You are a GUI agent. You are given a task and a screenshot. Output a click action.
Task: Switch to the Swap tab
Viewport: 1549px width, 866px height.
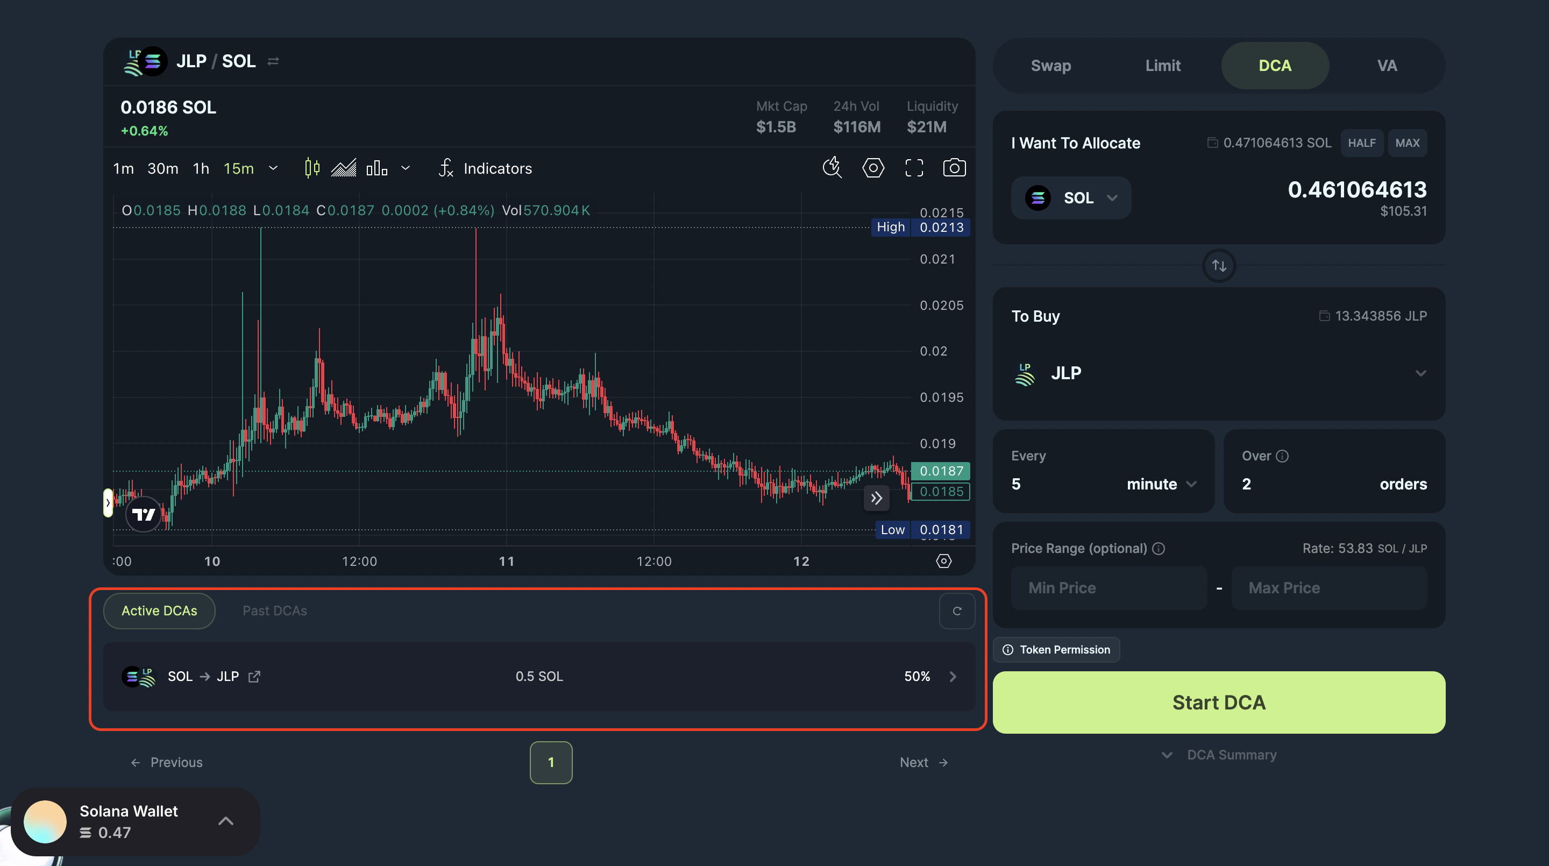(1050, 66)
